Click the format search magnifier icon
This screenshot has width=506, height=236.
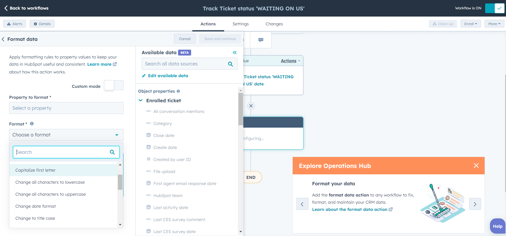pos(112,152)
